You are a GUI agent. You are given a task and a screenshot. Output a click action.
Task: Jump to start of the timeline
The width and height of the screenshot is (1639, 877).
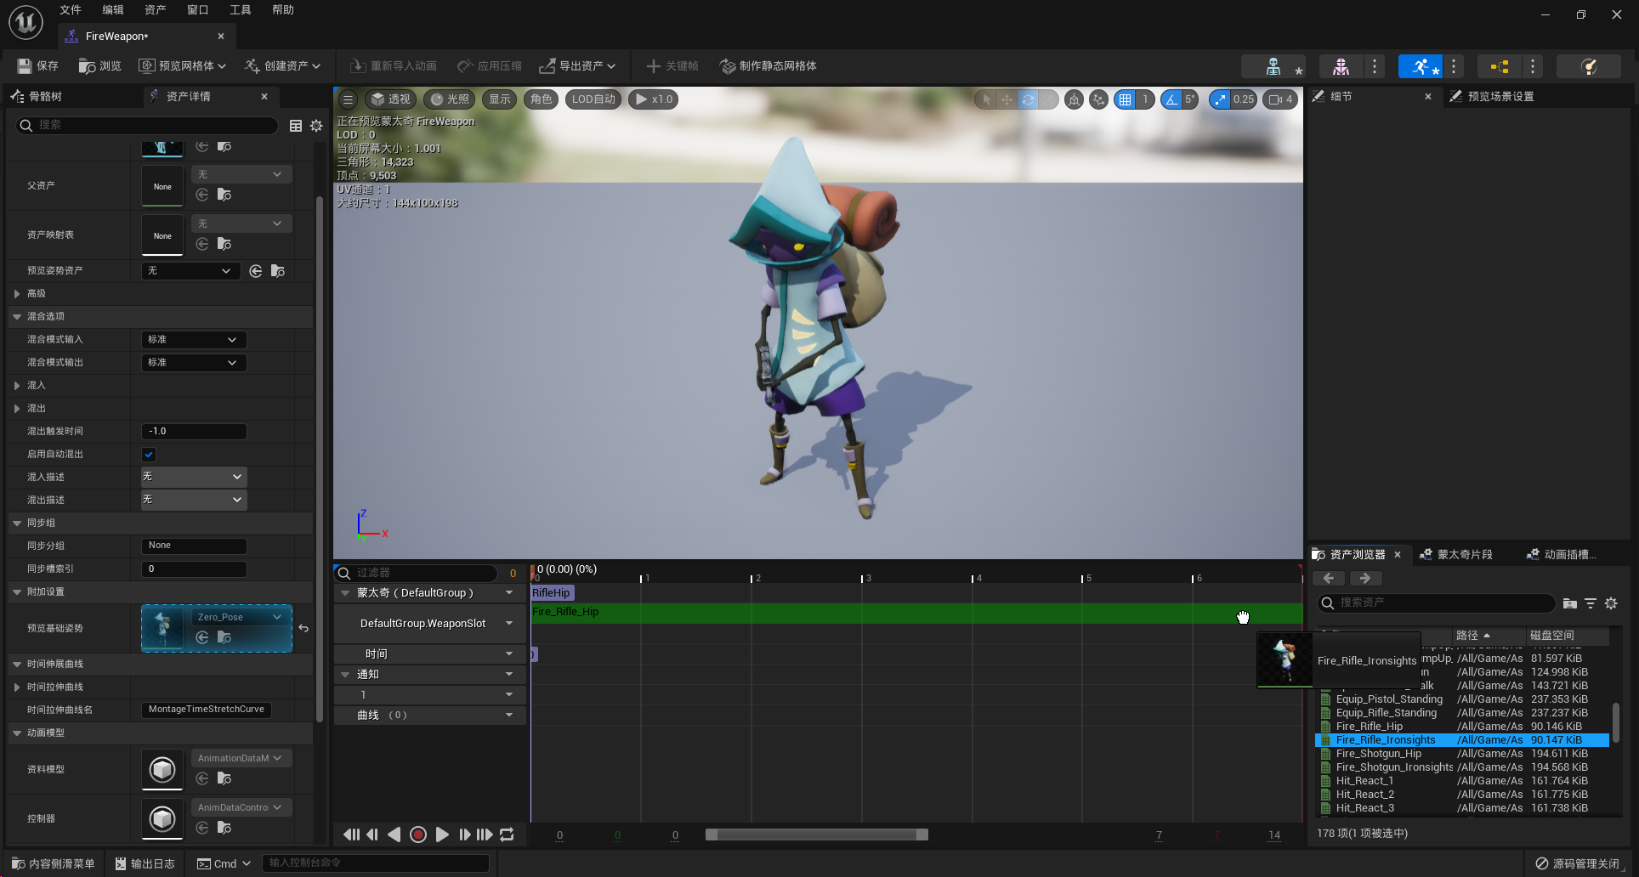click(x=350, y=835)
